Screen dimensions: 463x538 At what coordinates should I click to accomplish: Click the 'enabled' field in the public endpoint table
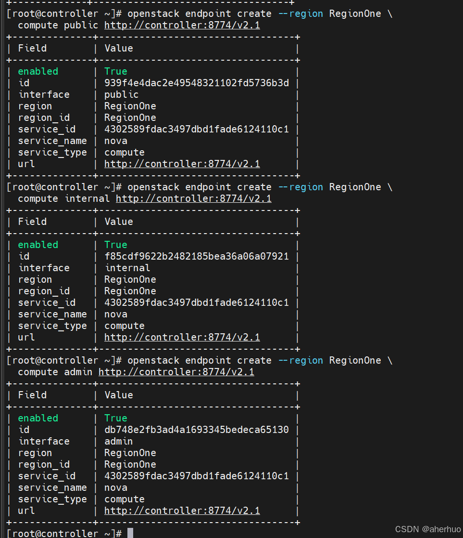pyautogui.click(x=38, y=71)
